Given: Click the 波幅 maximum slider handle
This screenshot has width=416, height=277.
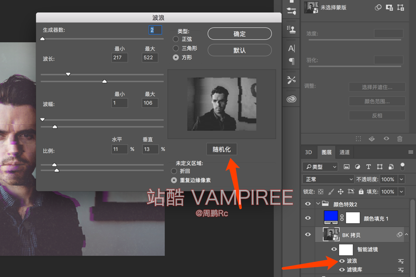Looking at the screenshot, I should point(55,127).
